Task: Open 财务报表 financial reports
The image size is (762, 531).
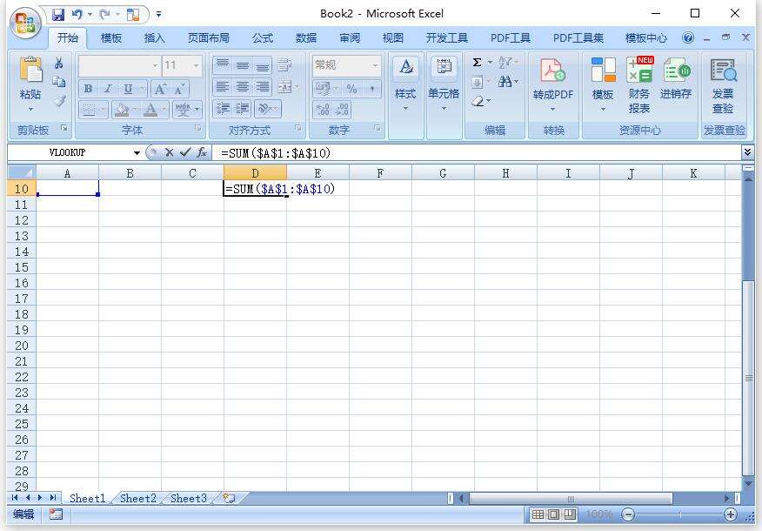Action: point(639,85)
